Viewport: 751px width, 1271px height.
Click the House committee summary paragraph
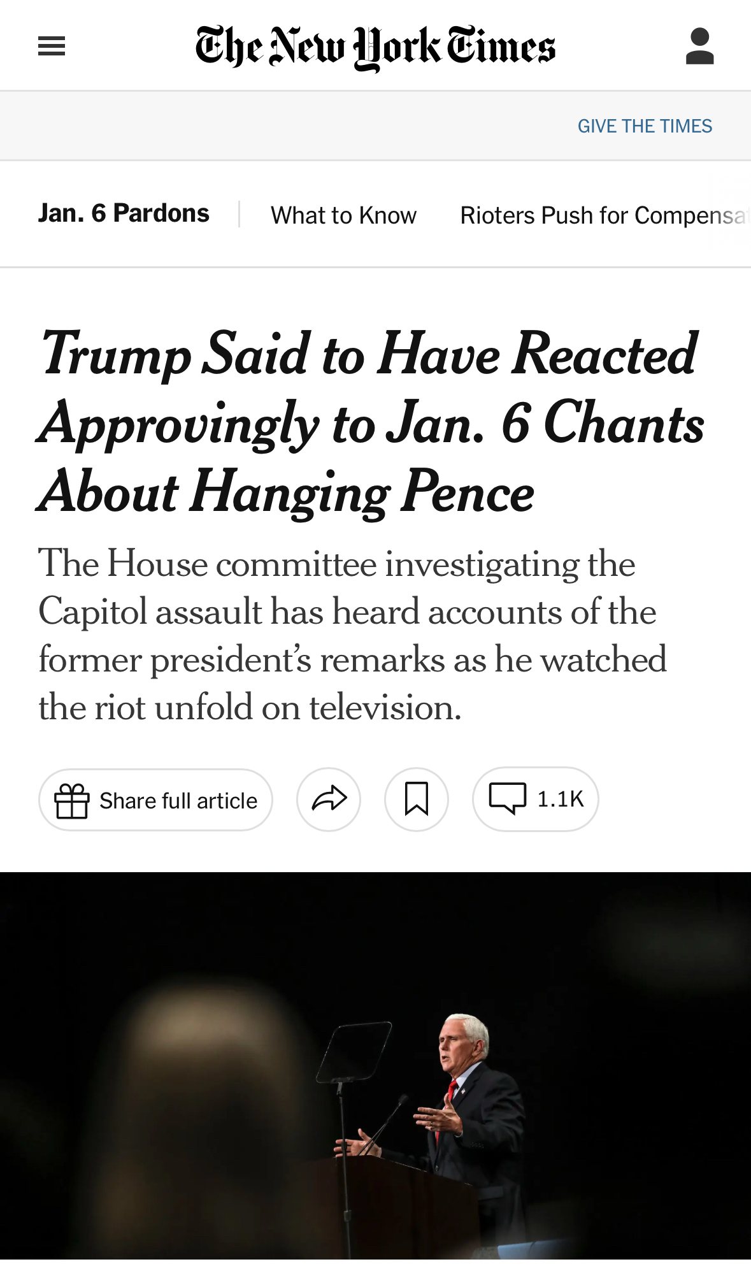click(x=352, y=635)
